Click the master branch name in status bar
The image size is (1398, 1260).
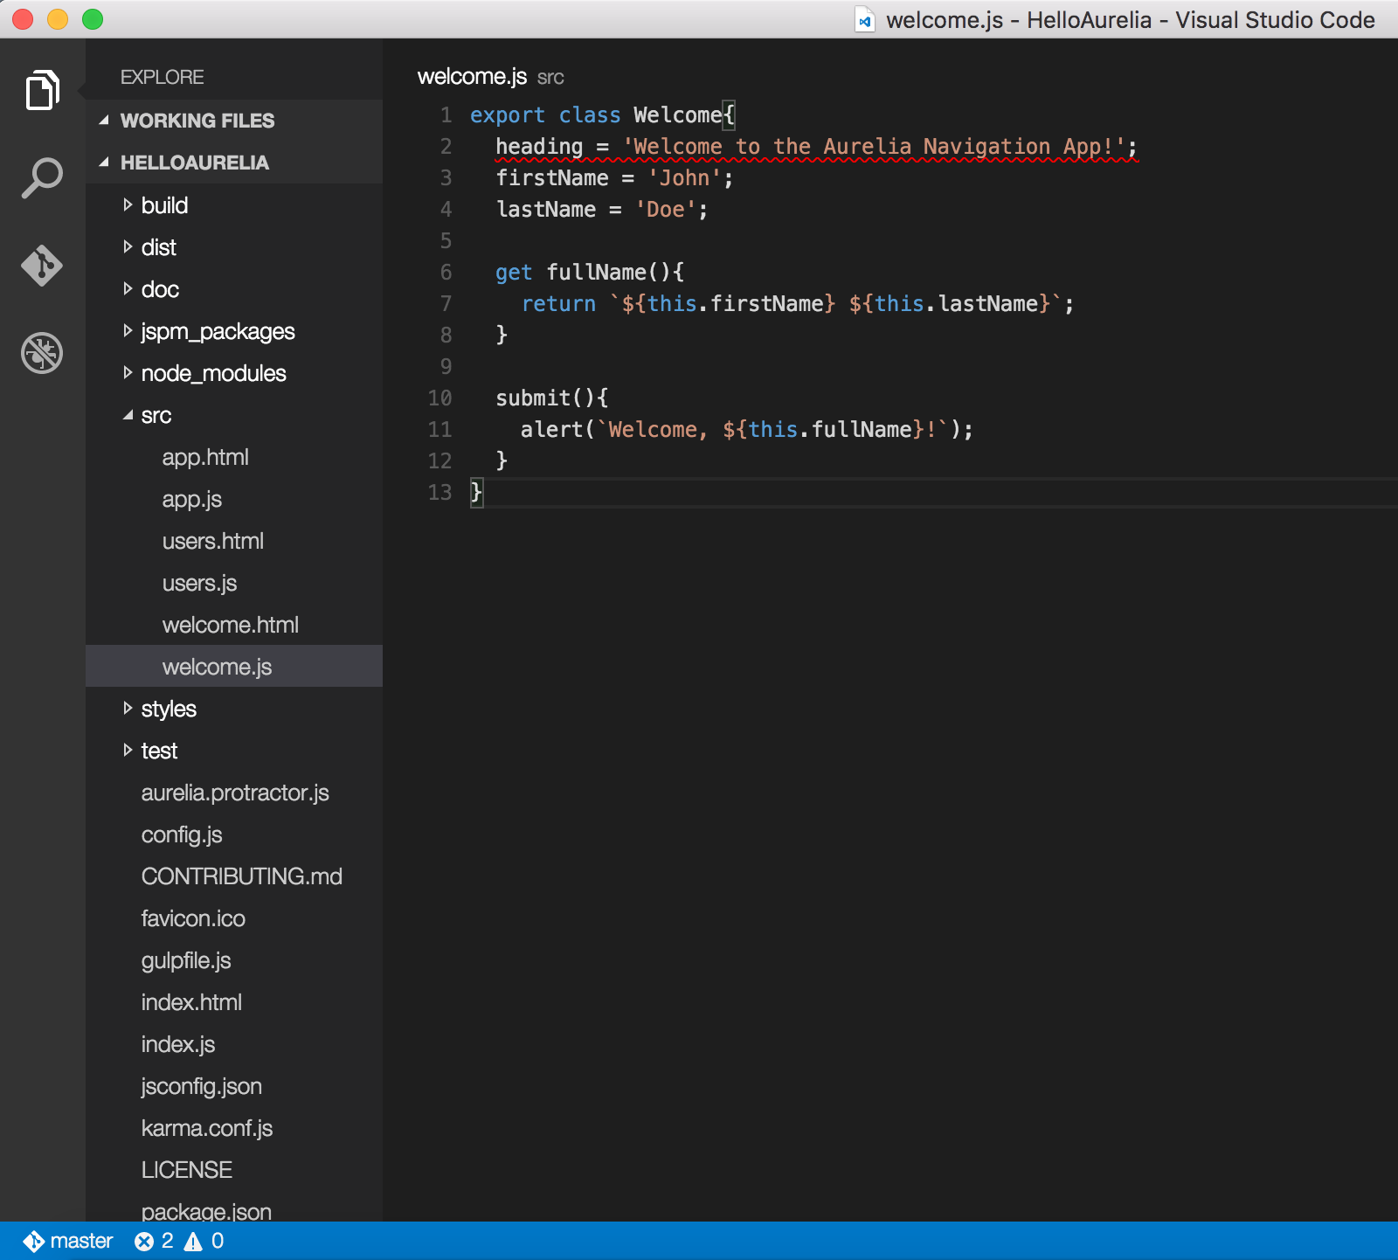coord(81,1241)
